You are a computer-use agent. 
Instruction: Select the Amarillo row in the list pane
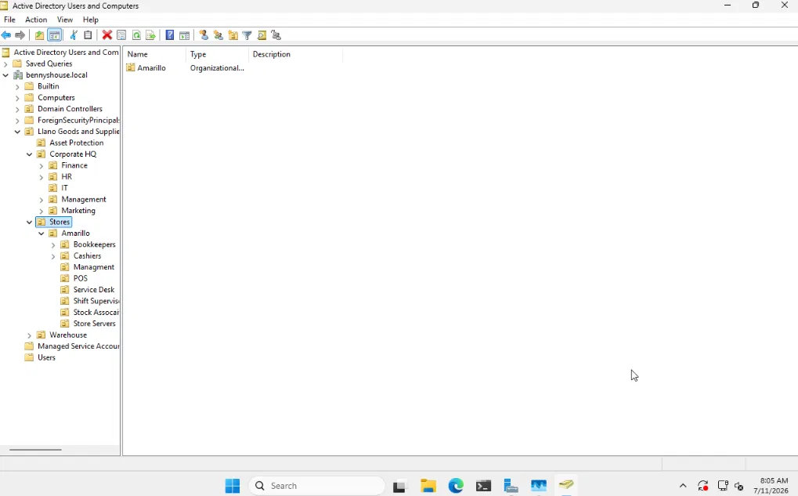point(151,67)
